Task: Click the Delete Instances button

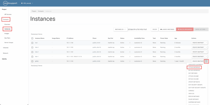Action: tap(185, 29)
